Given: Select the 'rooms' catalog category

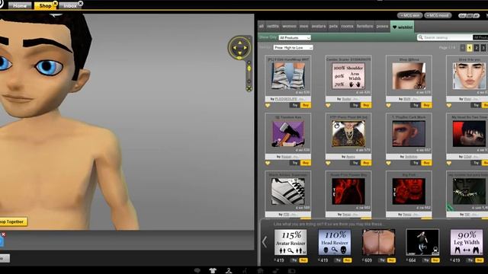Looking at the screenshot, I should point(347,27).
